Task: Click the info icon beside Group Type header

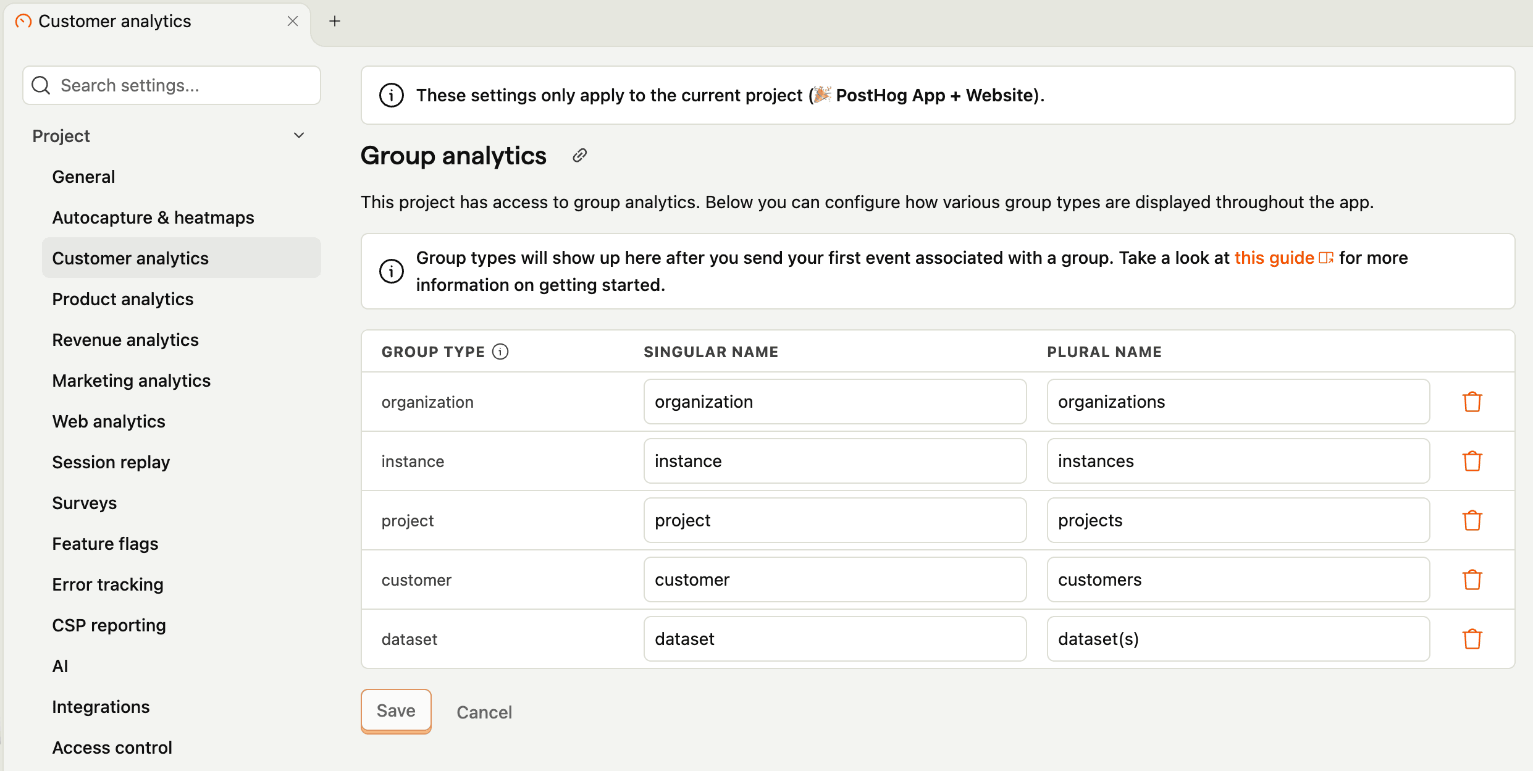Action: pyautogui.click(x=500, y=351)
